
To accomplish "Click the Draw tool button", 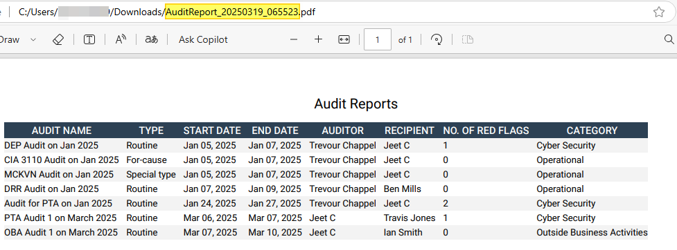I will [x=10, y=39].
